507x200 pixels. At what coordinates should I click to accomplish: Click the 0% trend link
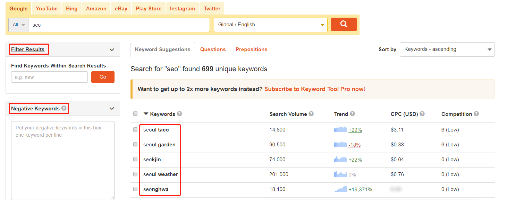pos(352,175)
